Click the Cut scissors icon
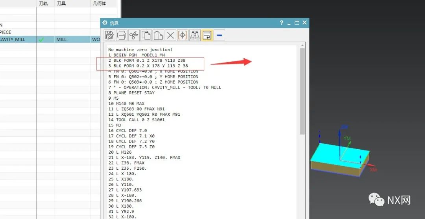This screenshot has width=425, height=219. coord(134,35)
